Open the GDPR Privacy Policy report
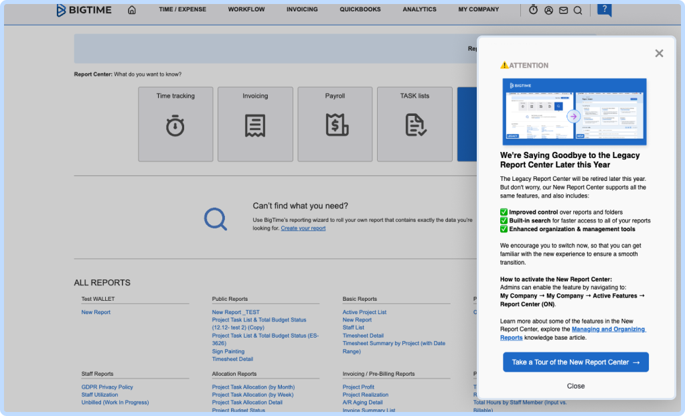The height and width of the screenshot is (416, 685). [x=107, y=387]
